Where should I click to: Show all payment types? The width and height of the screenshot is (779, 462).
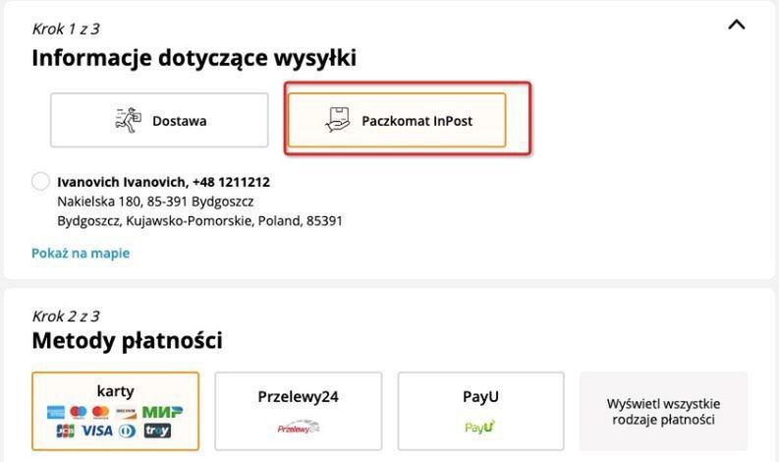tap(663, 411)
